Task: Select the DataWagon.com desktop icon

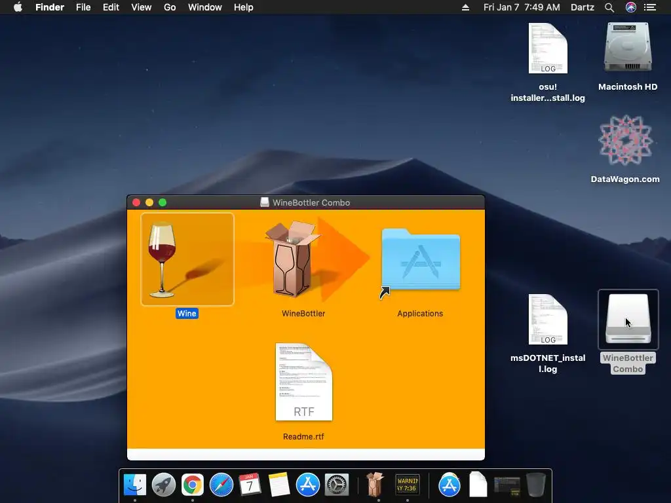Action: (x=626, y=140)
